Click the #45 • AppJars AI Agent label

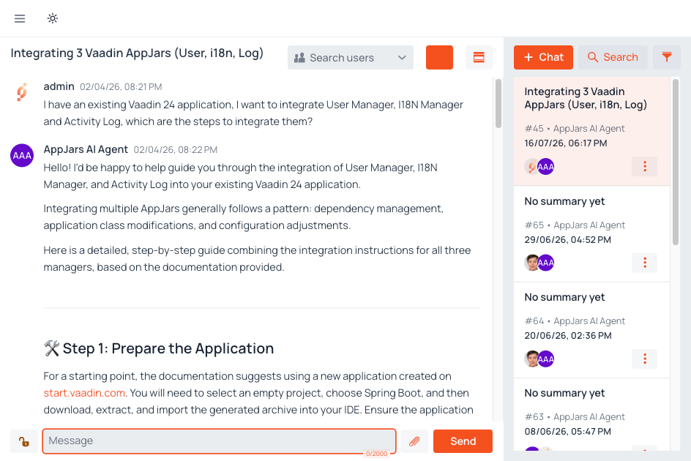tap(574, 129)
